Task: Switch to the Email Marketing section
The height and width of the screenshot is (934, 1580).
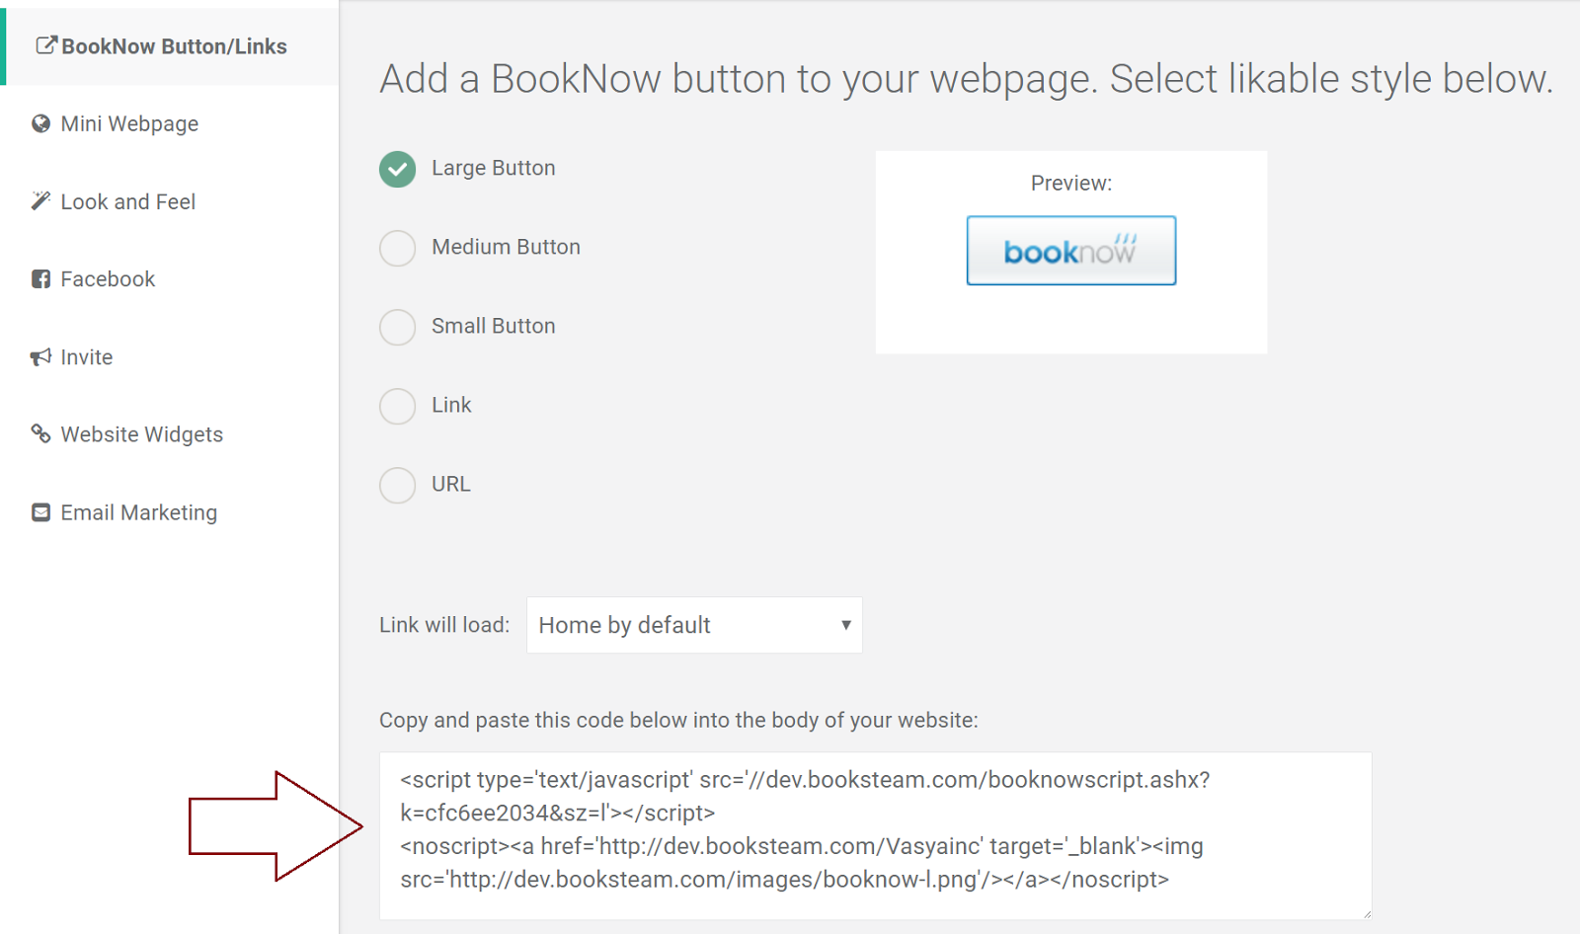Action: pyautogui.click(x=138, y=511)
